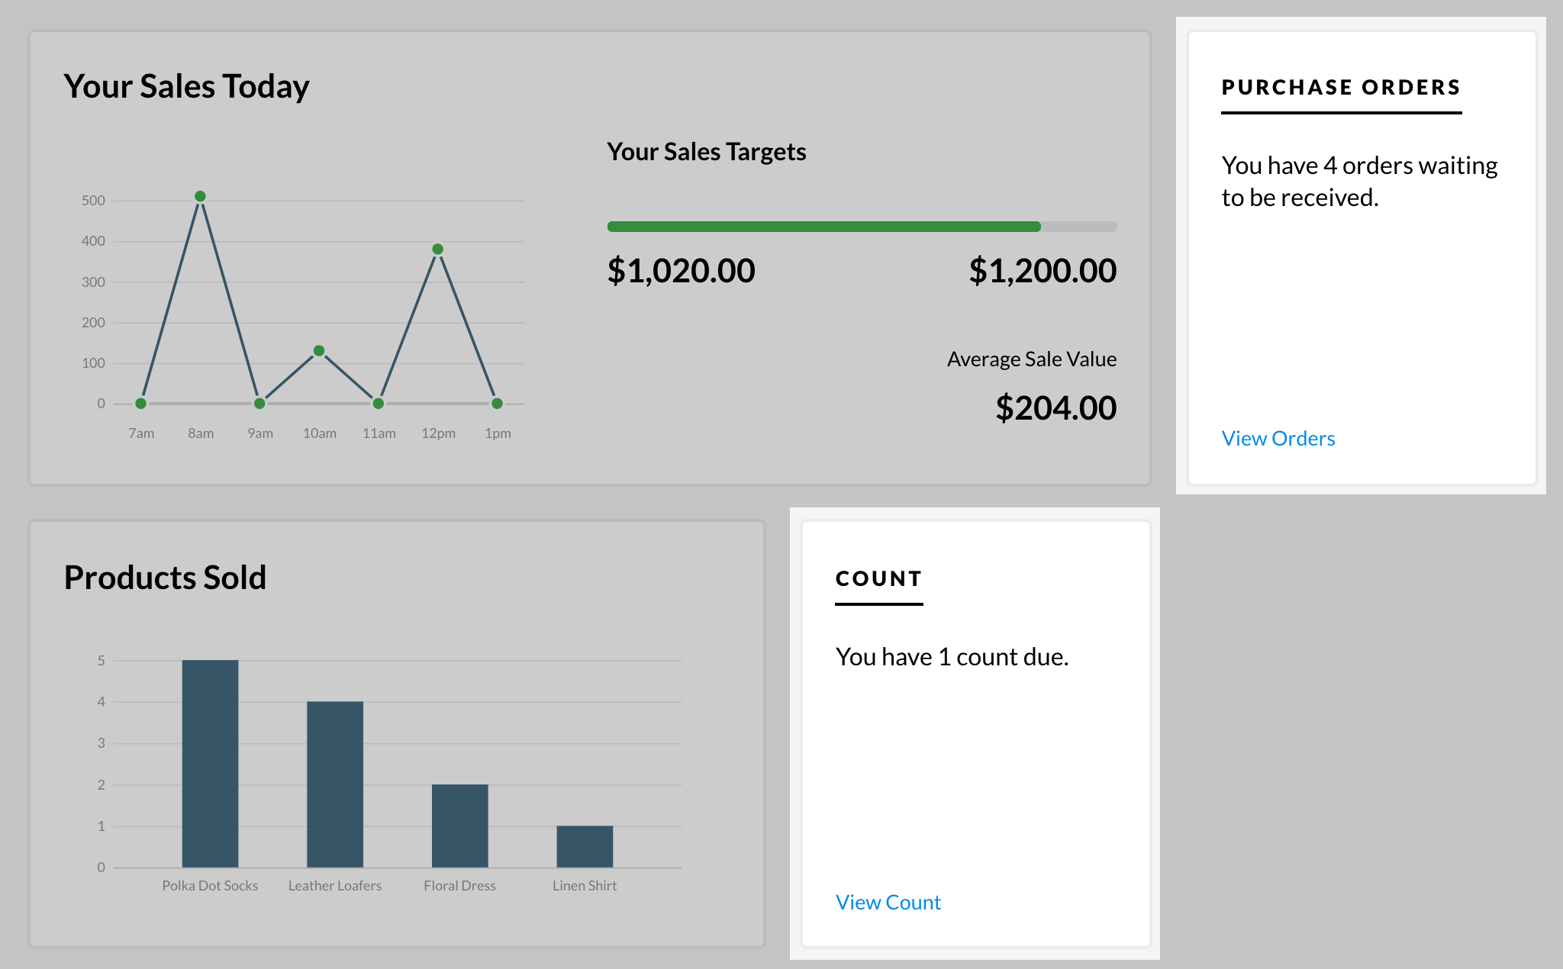Viewport: 1563px width, 969px height.
Task: Open the View Count link
Action: click(888, 902)
